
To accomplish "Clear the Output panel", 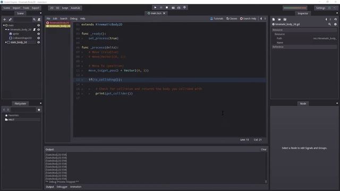I will [x=263, y=150].
